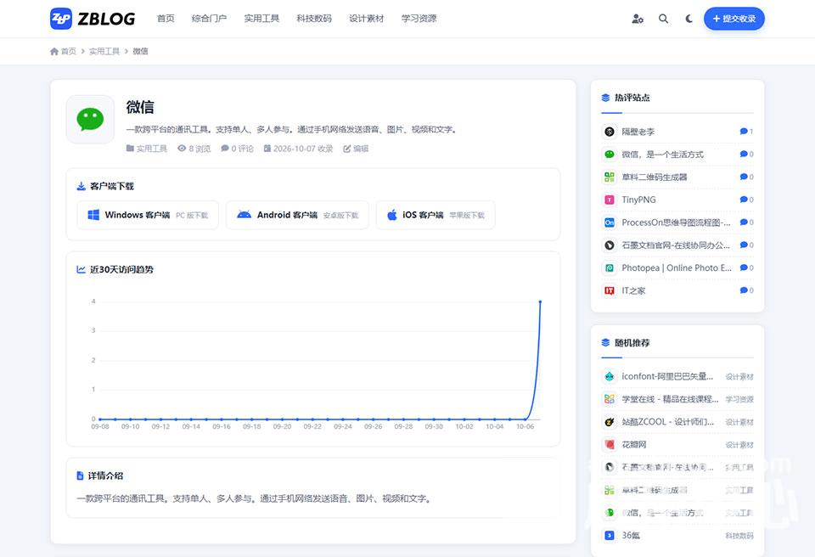This screenshot has height=557, width=815.
Task: Open the 科技数码 menu item
Action: (x=314, y=19)
